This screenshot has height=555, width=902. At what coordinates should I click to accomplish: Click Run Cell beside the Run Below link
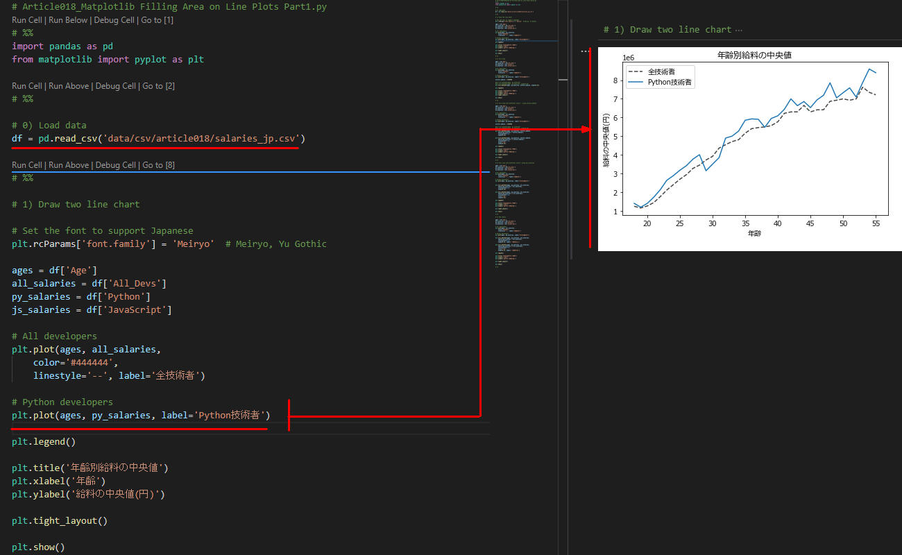(x=28, y=20)
